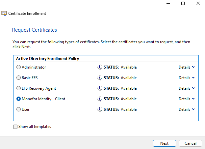Click the status info icon for User
Screen dimensions: 205x149
(100, 109)
